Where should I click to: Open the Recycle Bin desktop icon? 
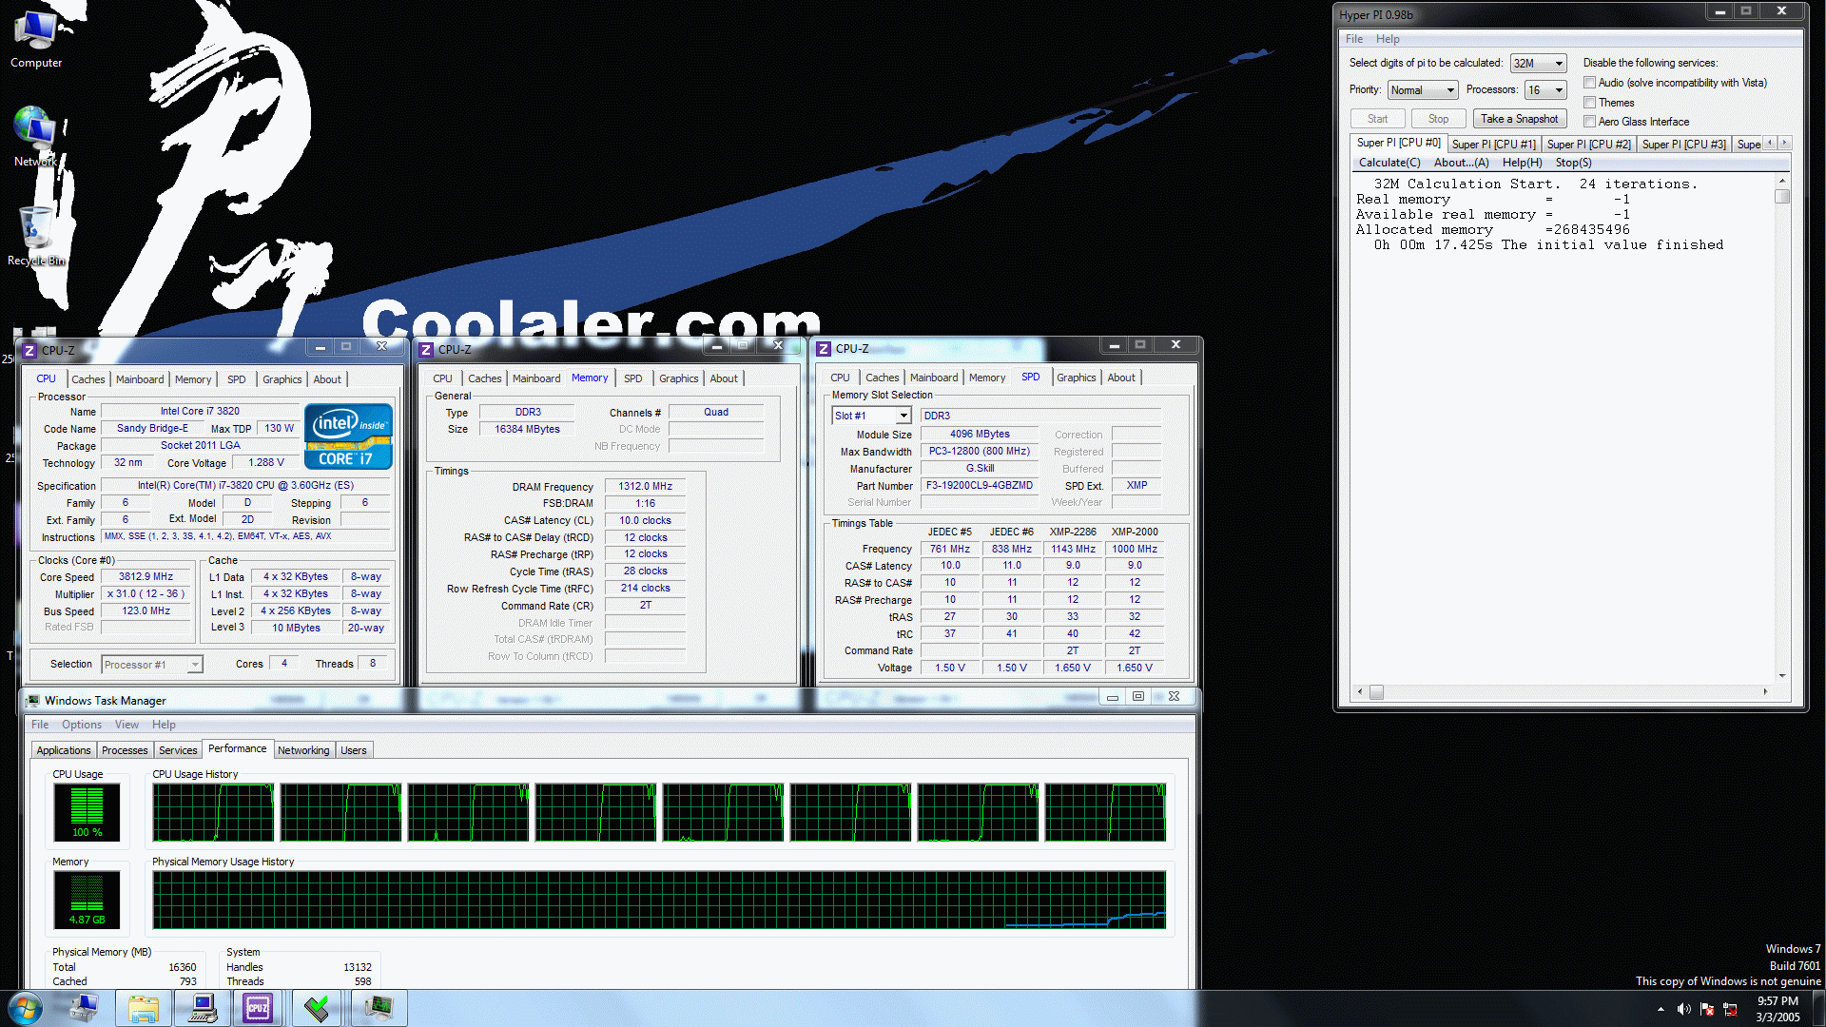(x=36, y=236)
